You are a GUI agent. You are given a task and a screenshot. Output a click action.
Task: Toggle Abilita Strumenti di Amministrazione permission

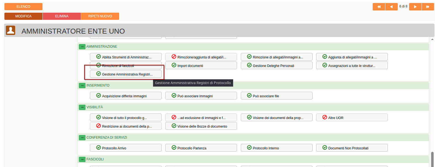click(x=126, y=57)
